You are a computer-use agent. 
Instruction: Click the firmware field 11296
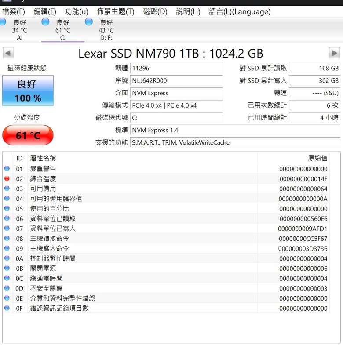click(x=176, y=68)
